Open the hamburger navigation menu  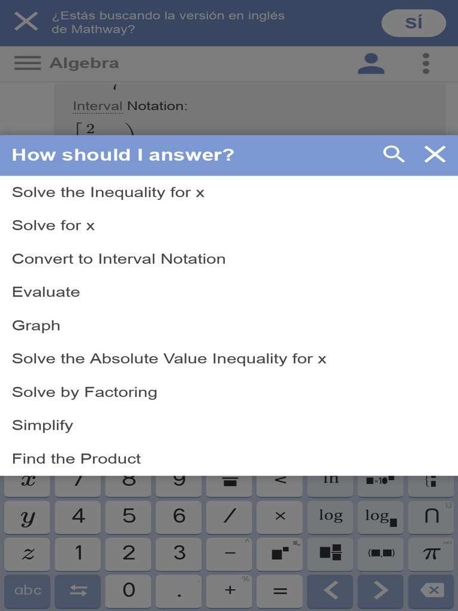point(27,63)
